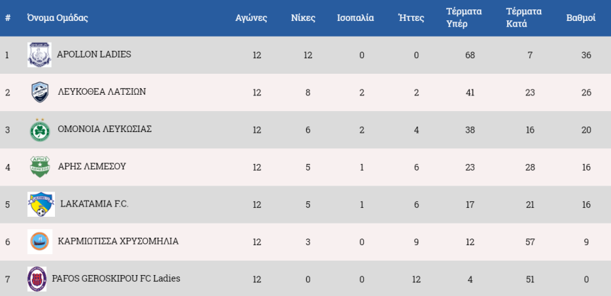Click the Ήττες column header
Image resolution: width=611 pixels, height=296 pixels.
coord(411,18)
